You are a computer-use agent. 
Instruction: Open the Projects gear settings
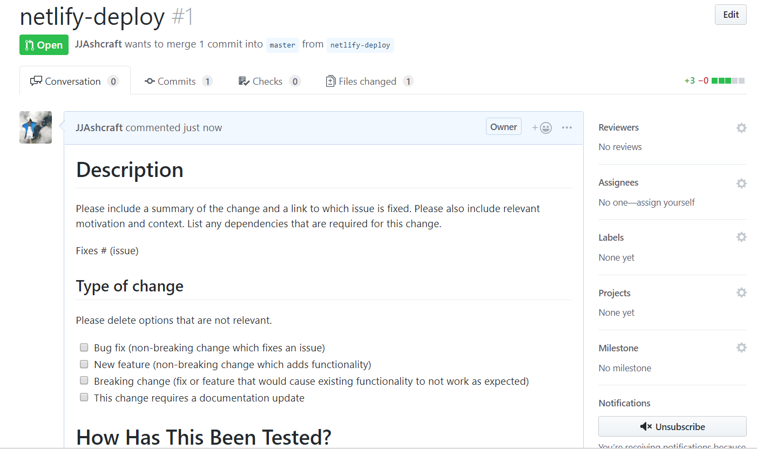click(741, 292)
